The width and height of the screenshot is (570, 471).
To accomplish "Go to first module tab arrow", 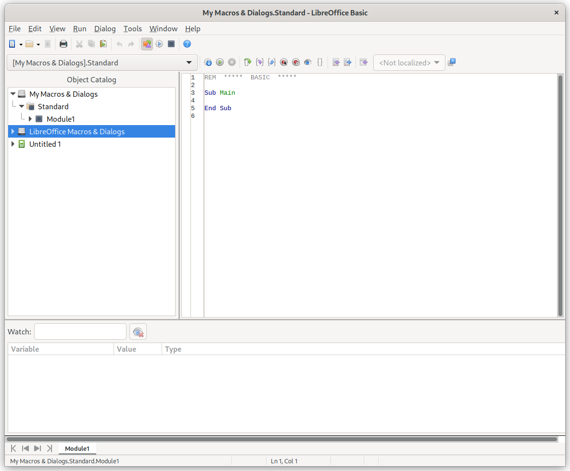I will coord(13,448).
